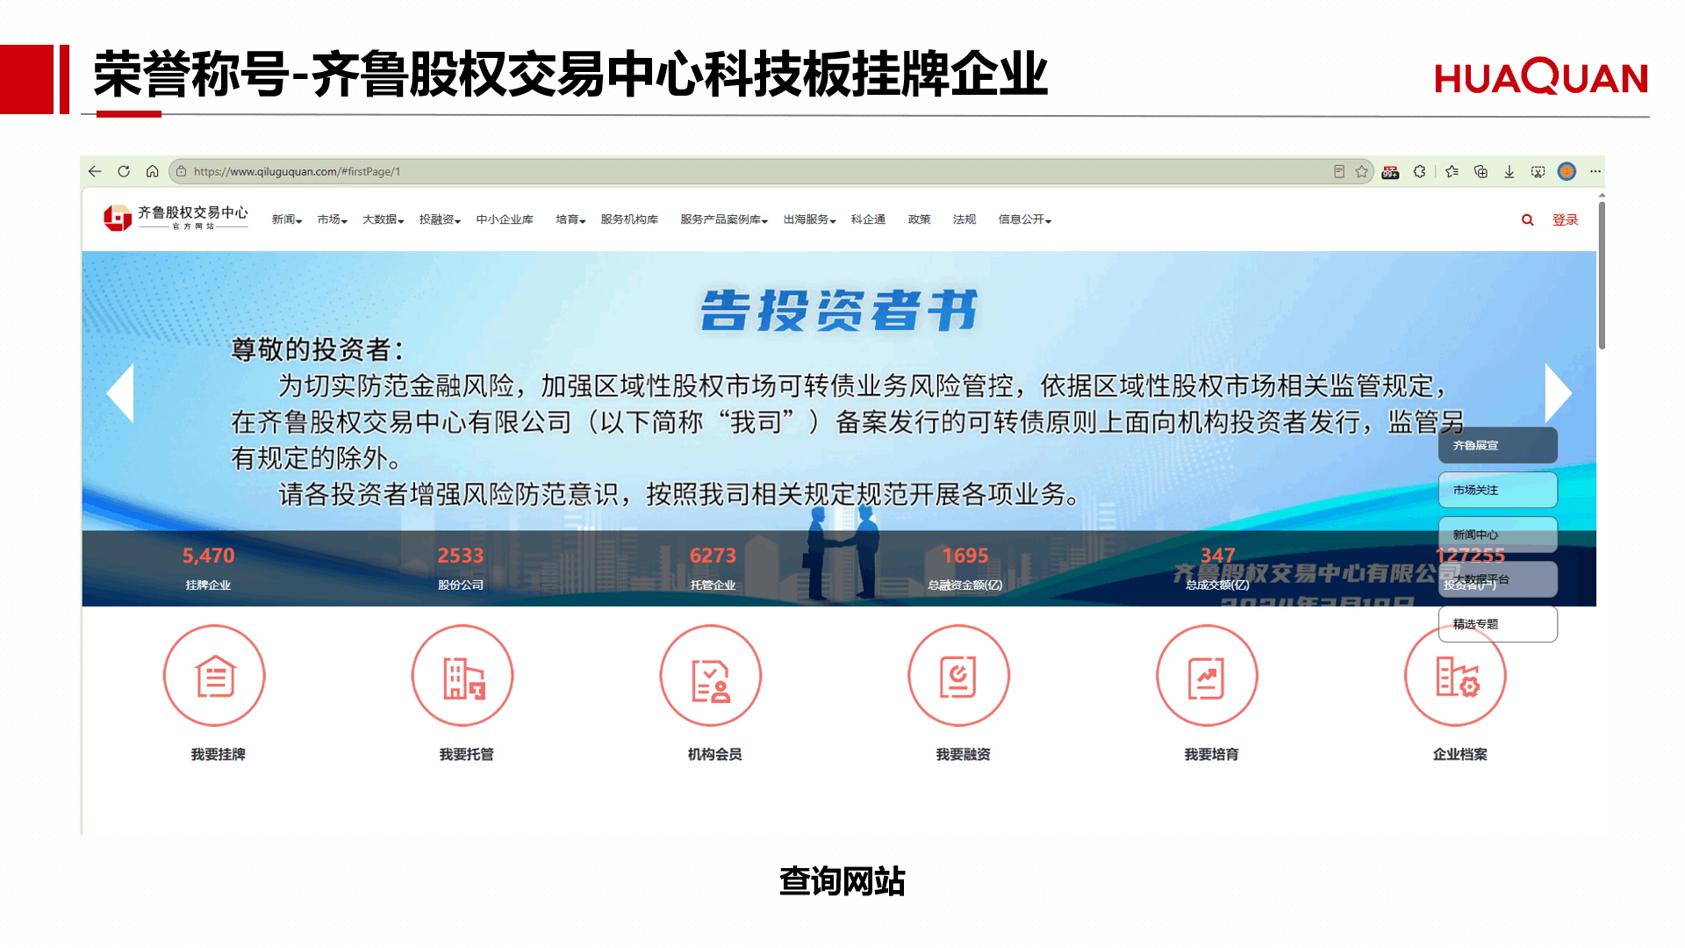This screenshot has height=948, width=1685.
Task: Expand the 投融资 navigation dropdown
Action: click(x=440, y=219)
